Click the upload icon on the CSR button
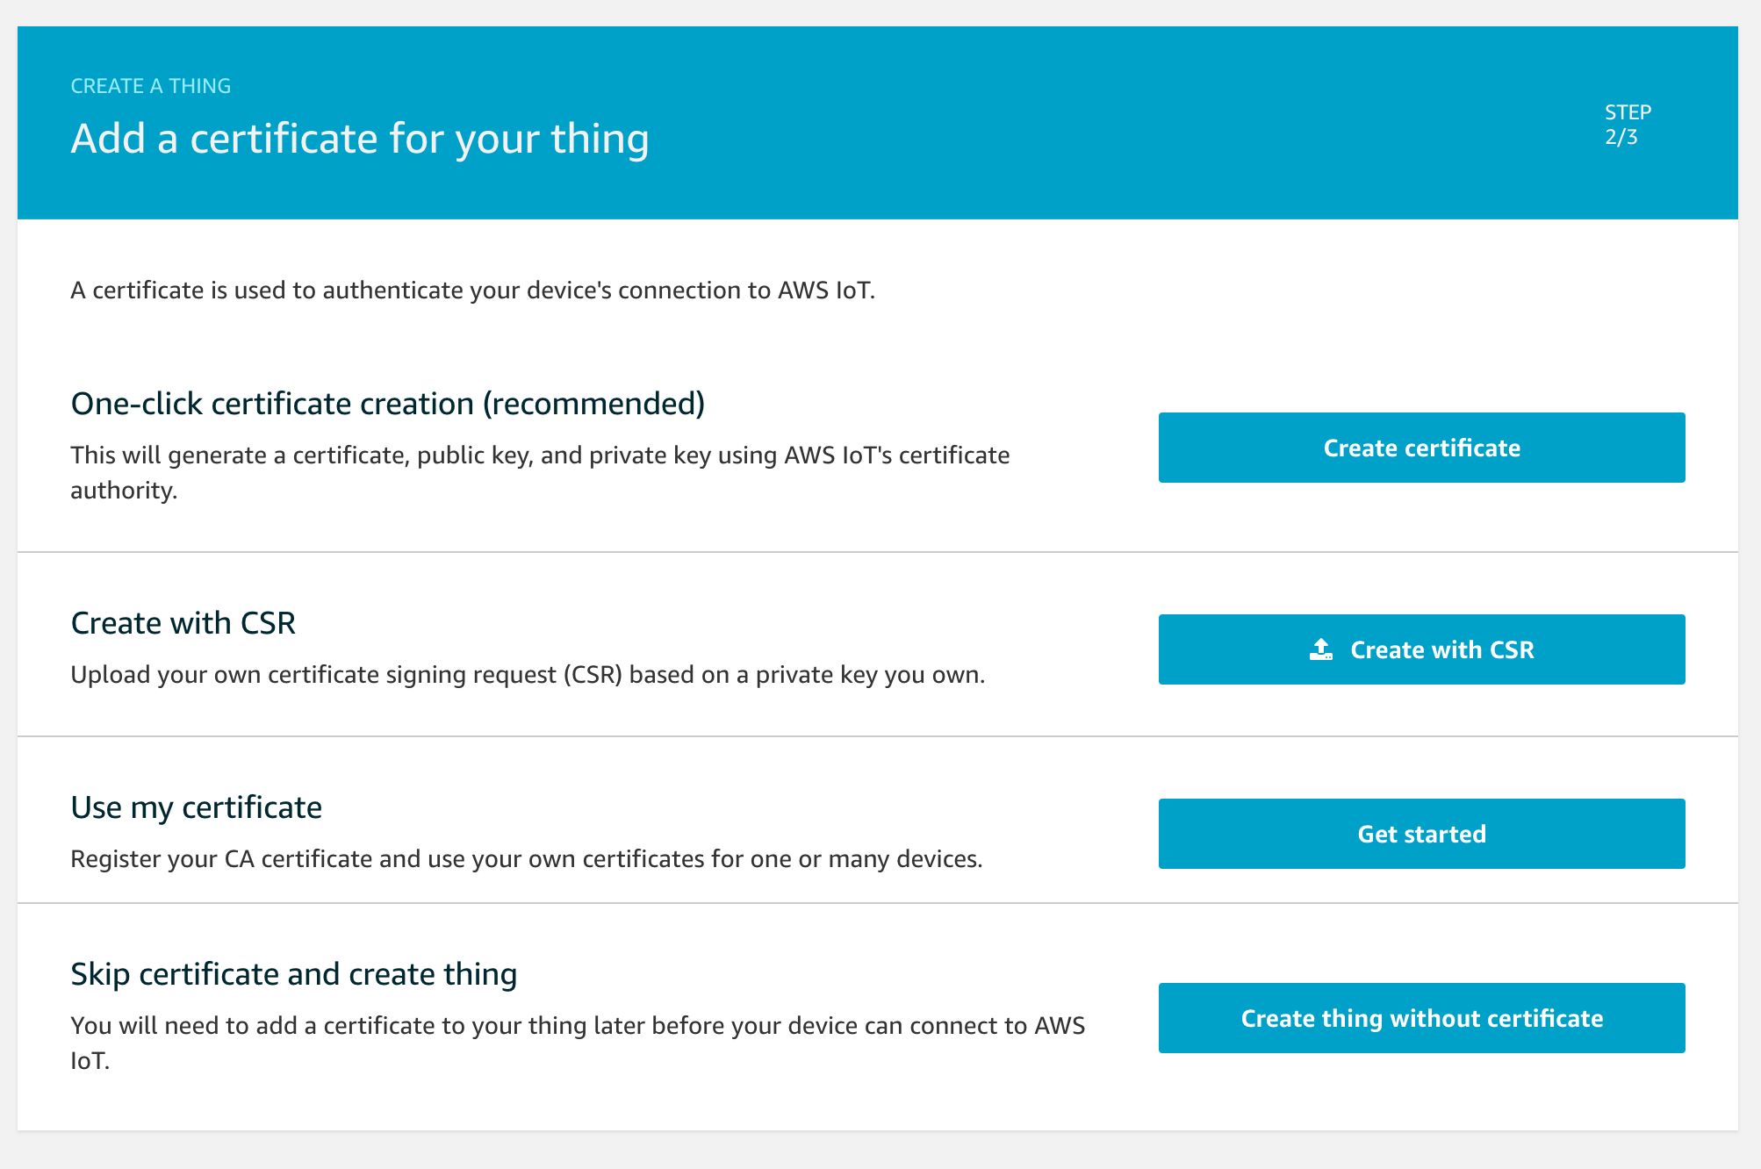1761x1169 pixels. click(x=1321, y=649)
